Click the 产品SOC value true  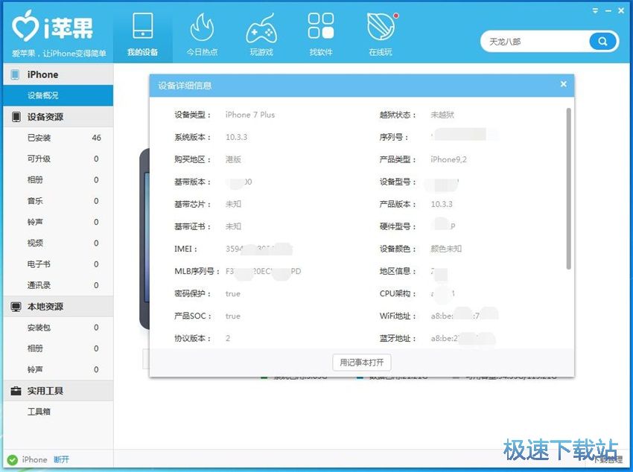click(233, 316)
